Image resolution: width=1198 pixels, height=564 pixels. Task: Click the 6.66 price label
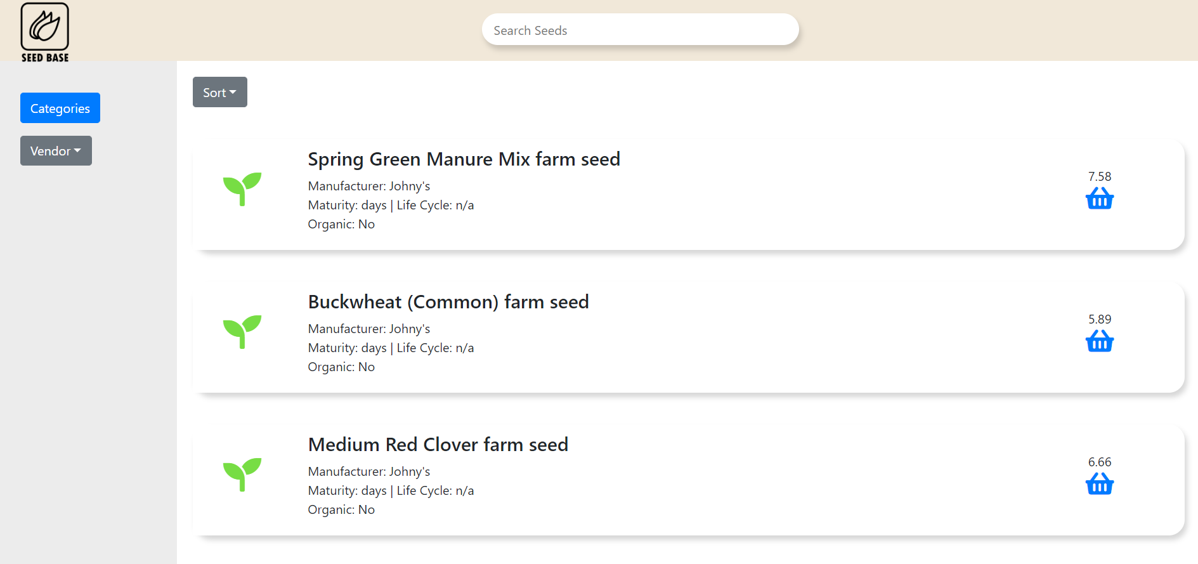[1099, 462]
